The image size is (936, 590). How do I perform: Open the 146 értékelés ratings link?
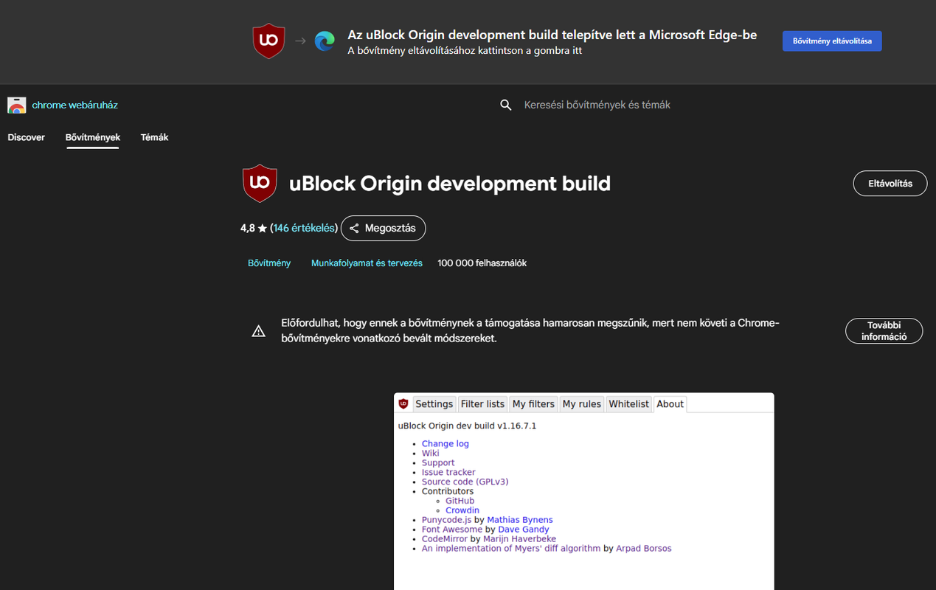tap(304, 229)
